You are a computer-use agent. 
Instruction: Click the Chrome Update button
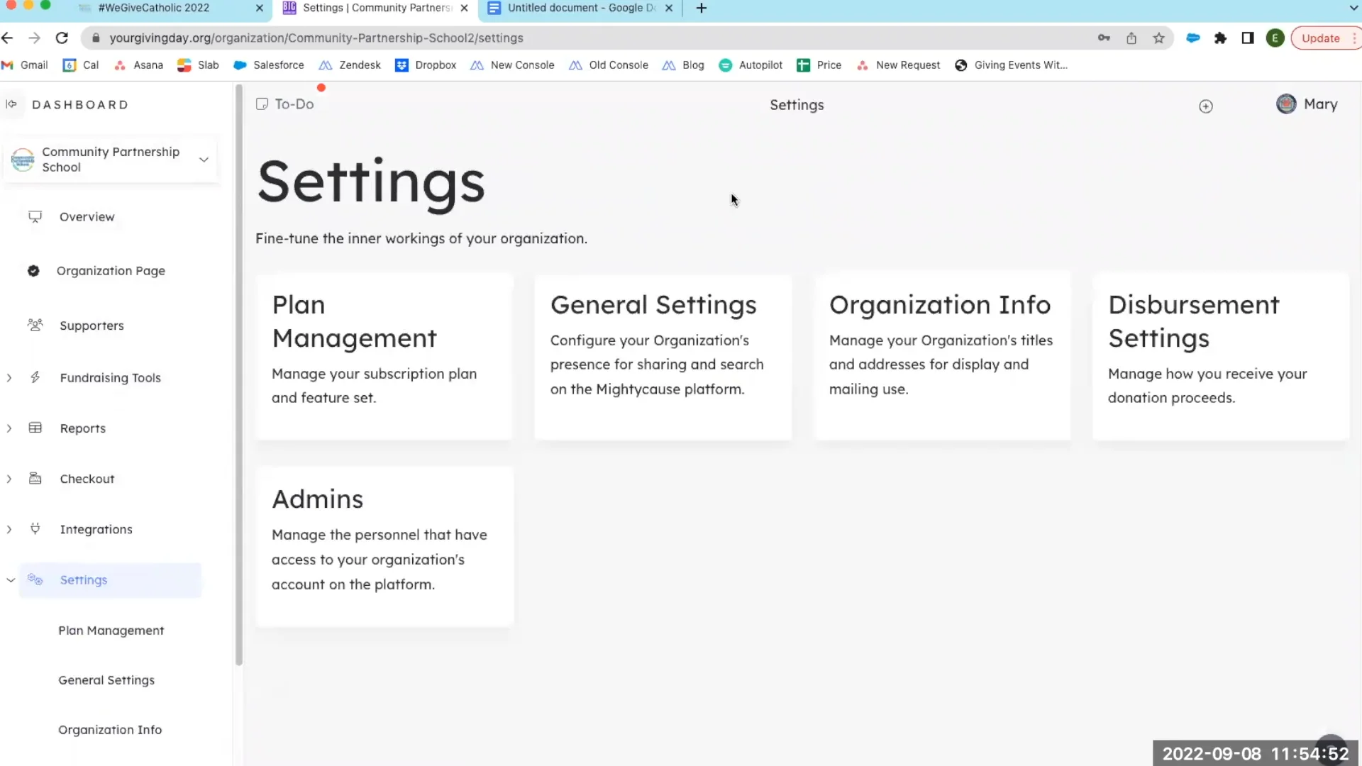pos(1320,38)
